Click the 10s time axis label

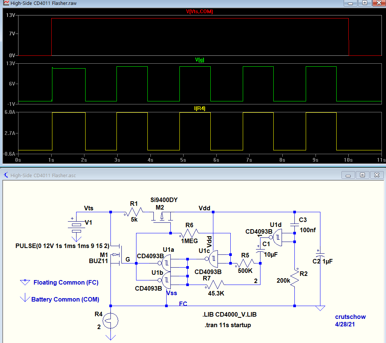pyautogui.click(x=348, y=160)
